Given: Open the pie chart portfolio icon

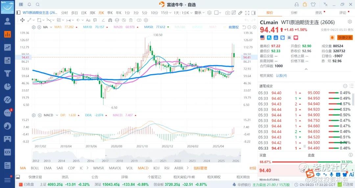Looking at the screenshot, I should (x=7, y=87).
